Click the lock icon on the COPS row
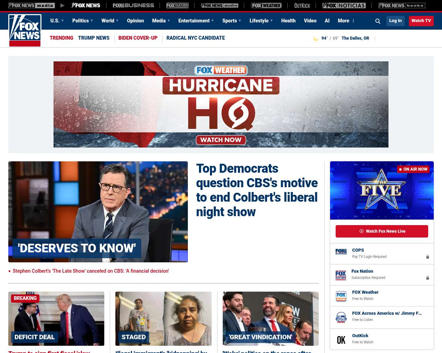Image resolution: width=442 pixels, height=353 pixels. click(x=427, y=257)
